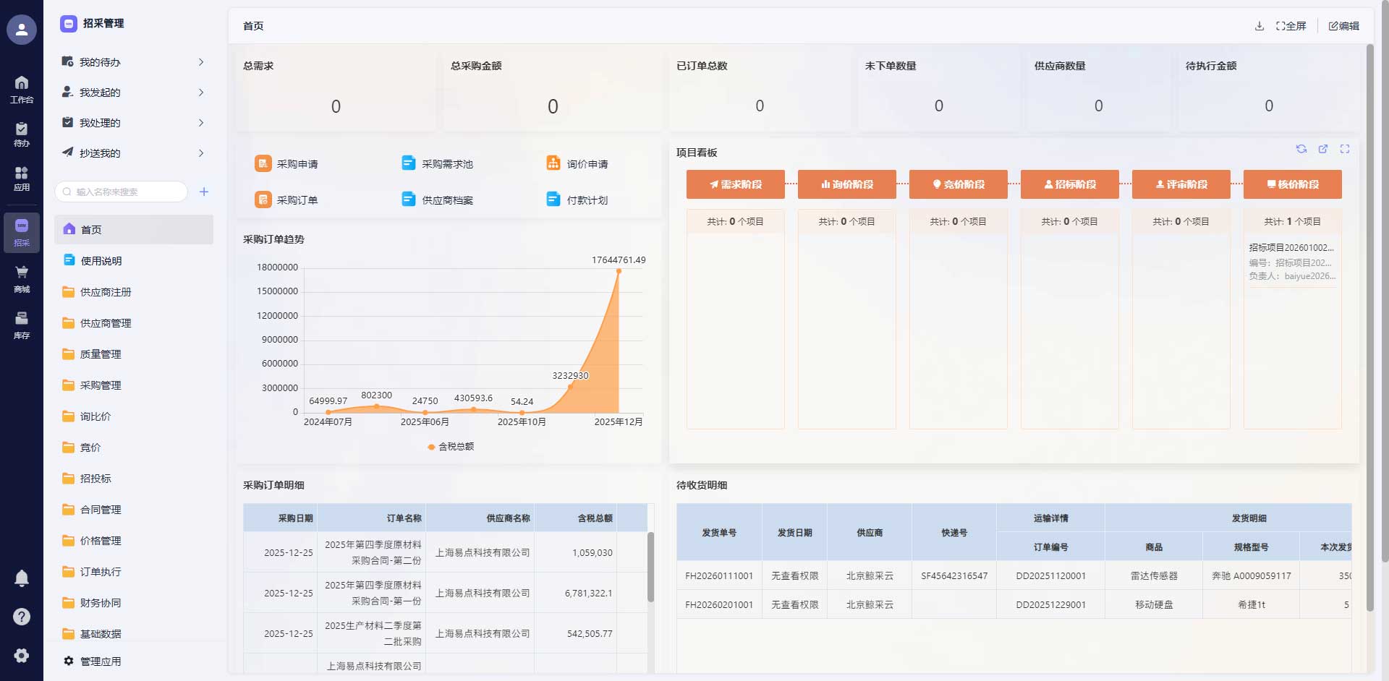Go to 工作台 in the left rail
This screenshot has height=681, width=1389.
click(x=22, y=90)
